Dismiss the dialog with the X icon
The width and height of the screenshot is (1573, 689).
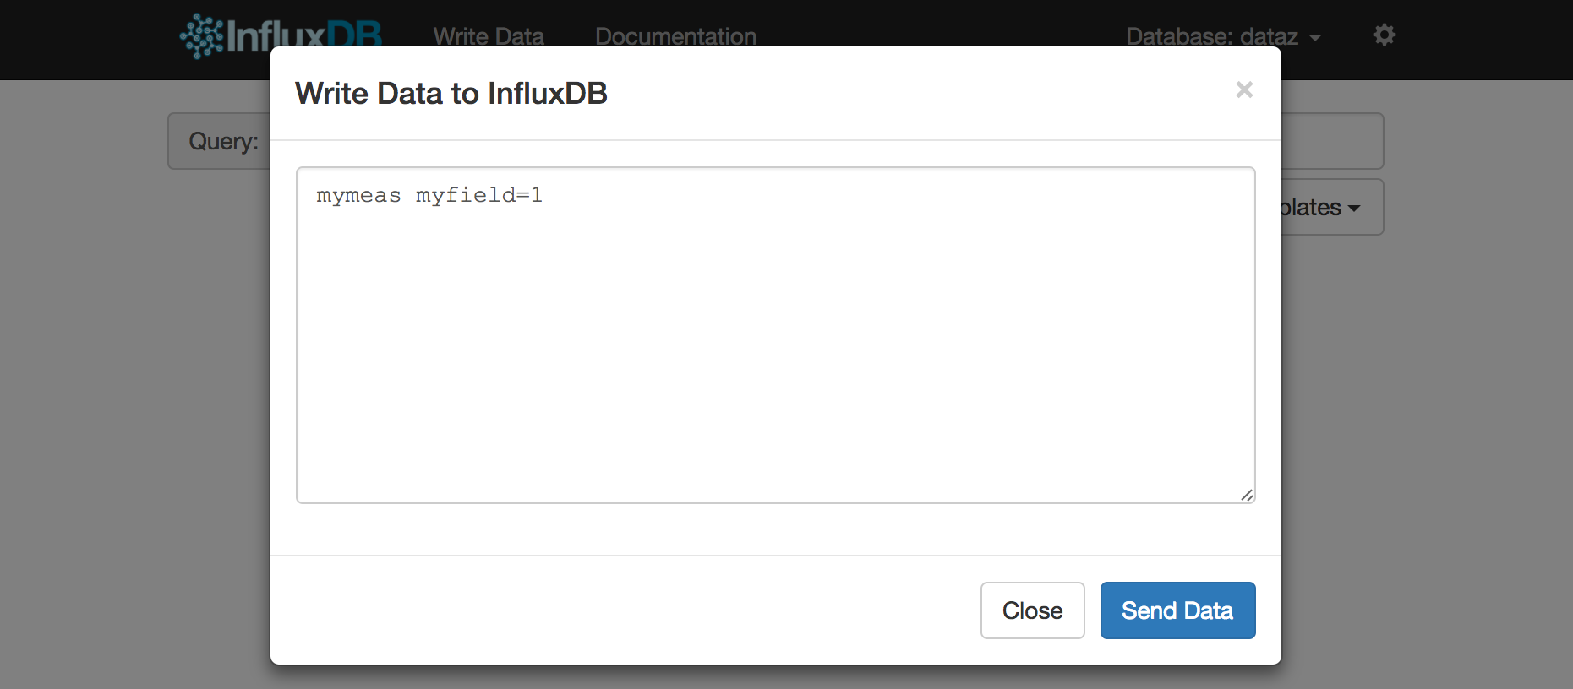[1243, 90]
